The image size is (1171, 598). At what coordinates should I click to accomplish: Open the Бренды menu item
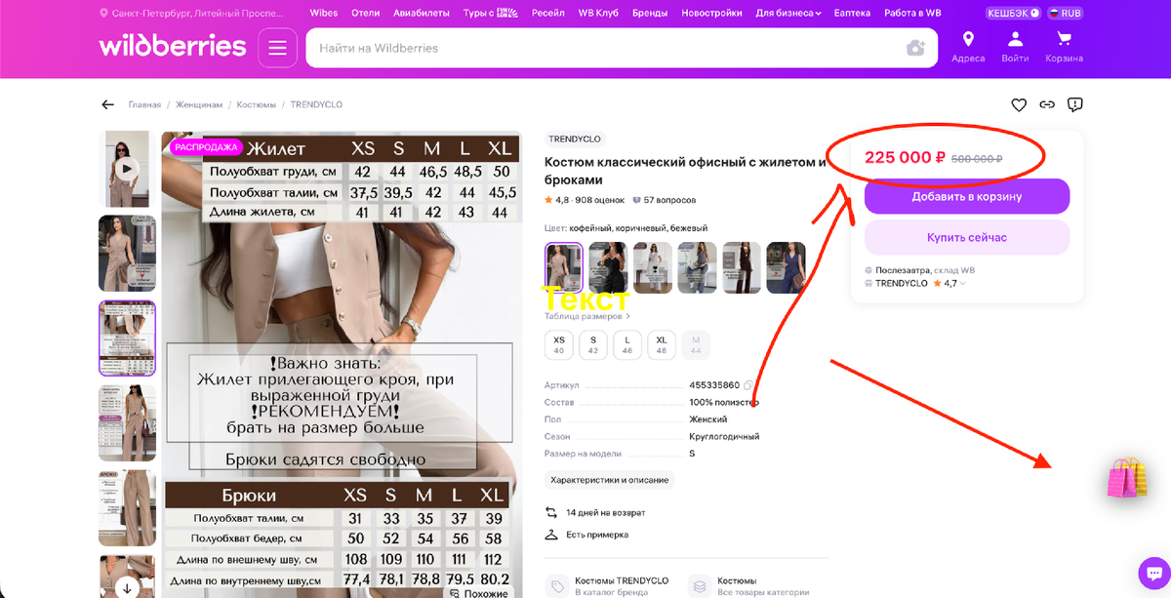tap(650, 14)
